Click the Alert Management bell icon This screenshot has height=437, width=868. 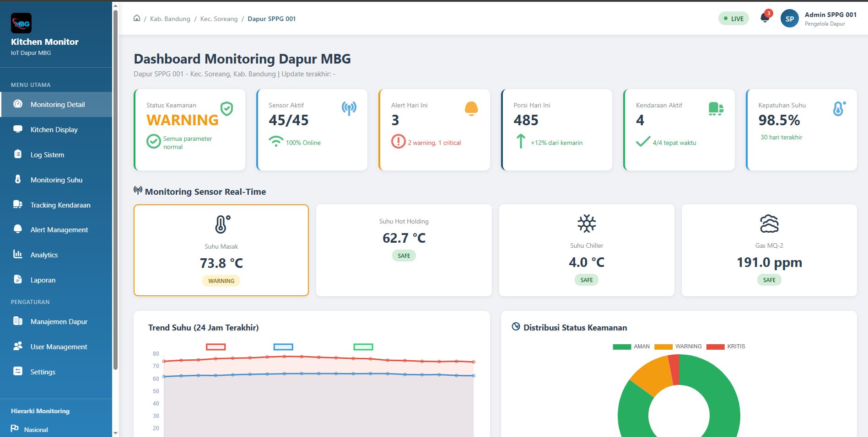[x=17, y=229]
